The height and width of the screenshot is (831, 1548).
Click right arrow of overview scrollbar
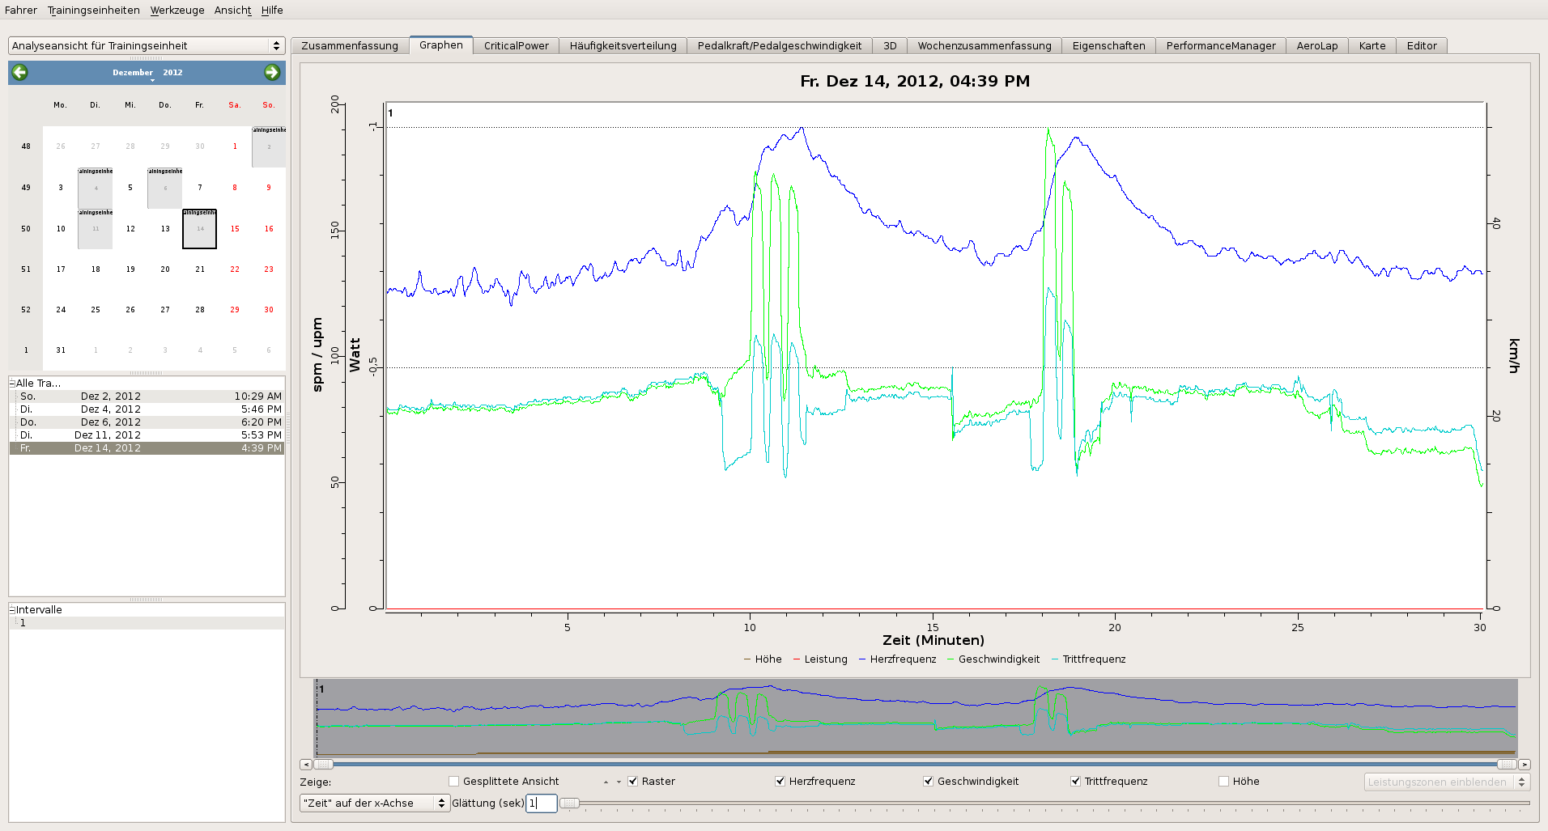[1525, 765]
